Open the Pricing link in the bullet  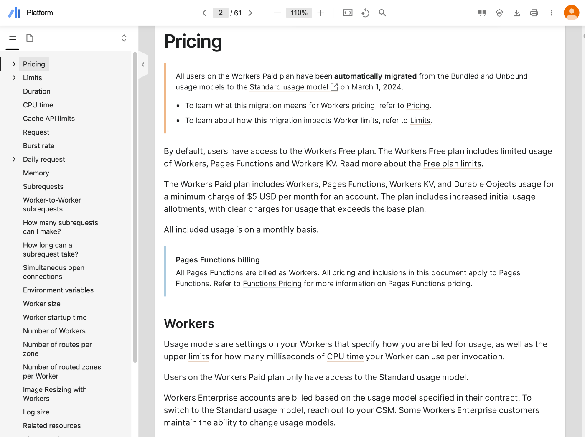click(418, 106)
